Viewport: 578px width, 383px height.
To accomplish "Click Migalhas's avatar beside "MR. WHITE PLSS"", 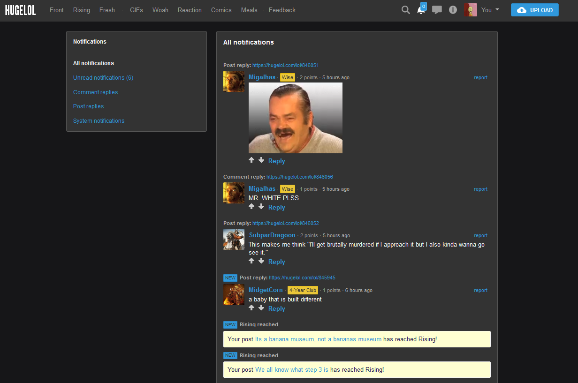I will pos(234,193).
